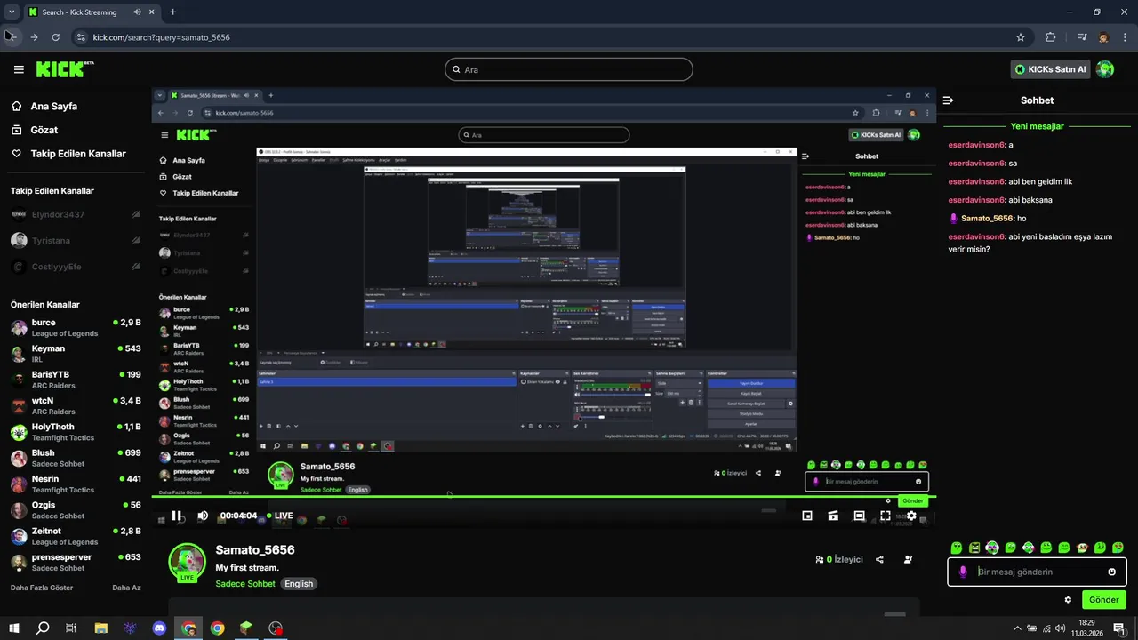The height and width of the screenshot is (640, 1138).
Task: Mute the stream volume
Action: 203,516
